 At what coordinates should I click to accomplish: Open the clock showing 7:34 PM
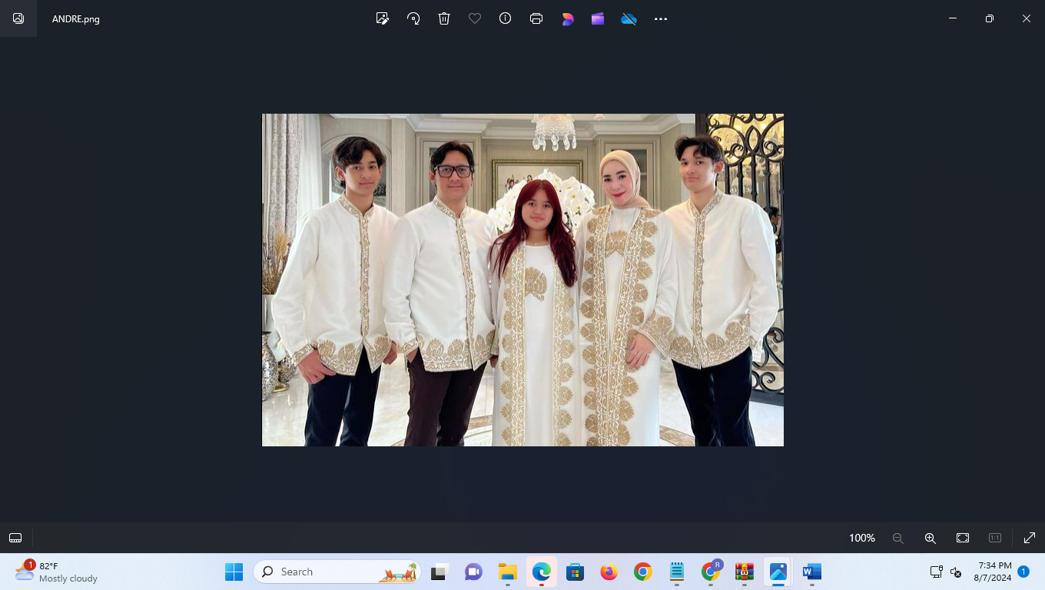pyautogui.click(x=993, y=572)
